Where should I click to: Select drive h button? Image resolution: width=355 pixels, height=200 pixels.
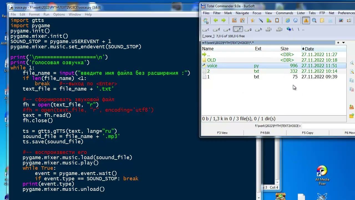[258, 29]
